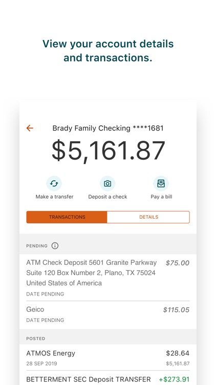Click the $75.00 pending amount
216x385 pixels.
[x=177, y=263]
